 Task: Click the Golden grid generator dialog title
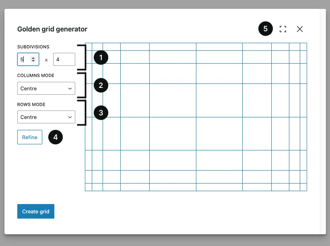[x=52, y=29]
